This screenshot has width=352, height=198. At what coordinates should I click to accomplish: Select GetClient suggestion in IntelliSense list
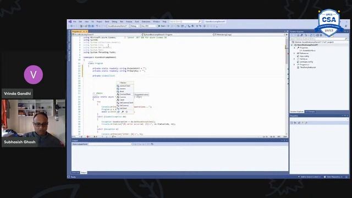[x=125, y=108]
